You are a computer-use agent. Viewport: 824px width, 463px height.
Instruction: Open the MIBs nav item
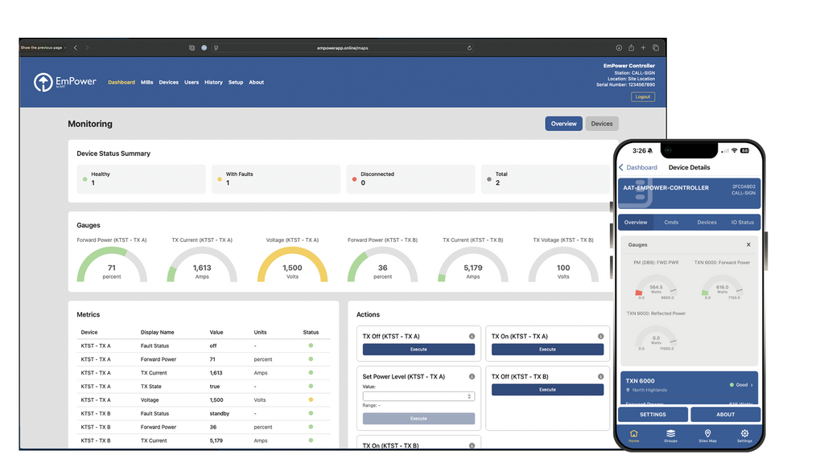[147, 83]
